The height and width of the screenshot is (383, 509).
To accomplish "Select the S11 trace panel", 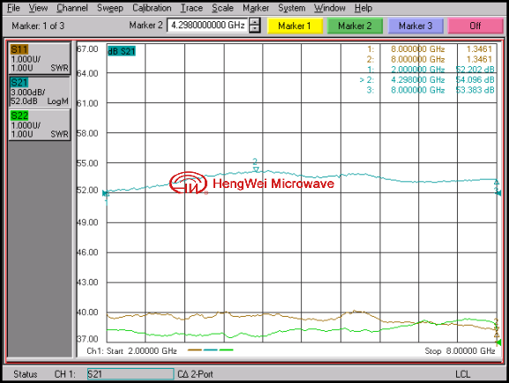I will point(40,58).
